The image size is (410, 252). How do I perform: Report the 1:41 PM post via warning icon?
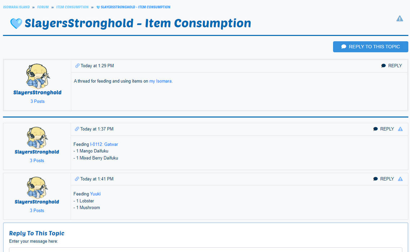click(400, 179)
